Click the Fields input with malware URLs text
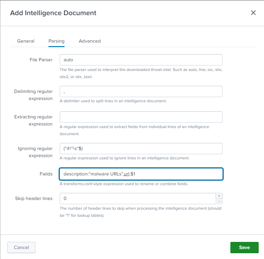This screenshot has width=264, height=259. [141, 174]
